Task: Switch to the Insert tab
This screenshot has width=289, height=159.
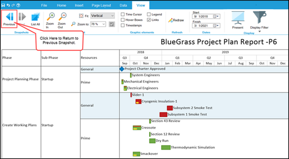Action: 79,5
